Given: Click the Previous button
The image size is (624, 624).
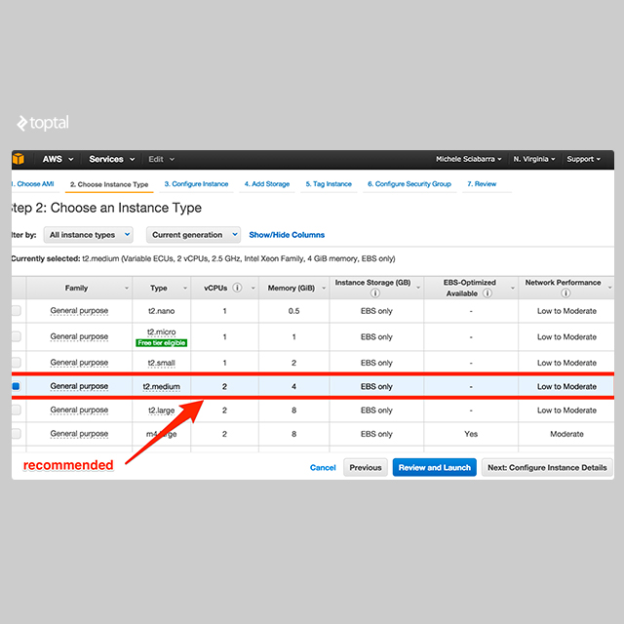Looking at the screenshot, I should [x=366, y=468].
